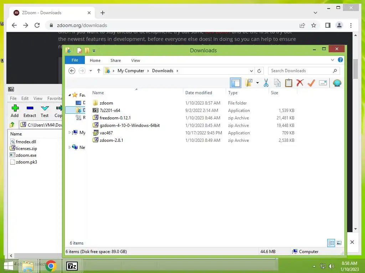Sort by Type column header
The height and width of the screenshot is (273, 365).
[233, 93]
